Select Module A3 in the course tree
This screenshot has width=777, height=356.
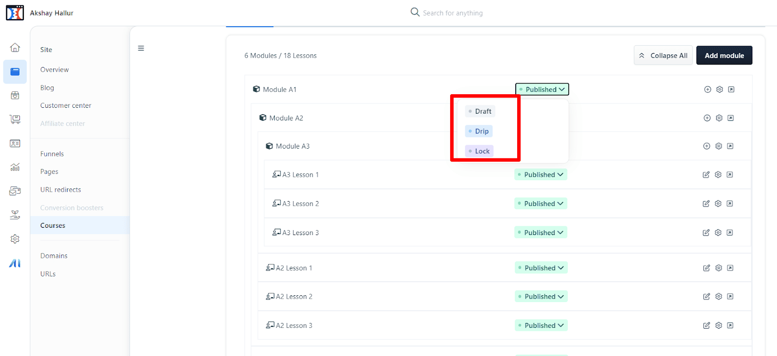[292, 146]
